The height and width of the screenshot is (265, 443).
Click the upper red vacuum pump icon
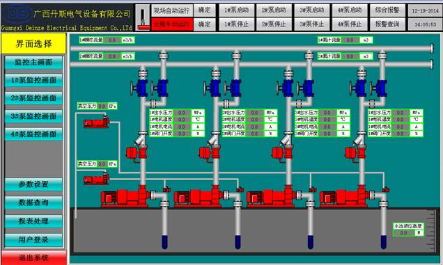[96, 122]
